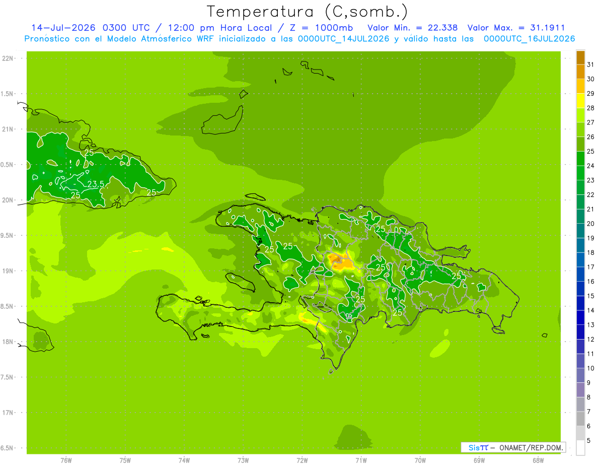This screenshot has height=467, width=604.
Task: Select color bar segment between 30 and 31
Action: pyautogui.click(x=580, y=72)
